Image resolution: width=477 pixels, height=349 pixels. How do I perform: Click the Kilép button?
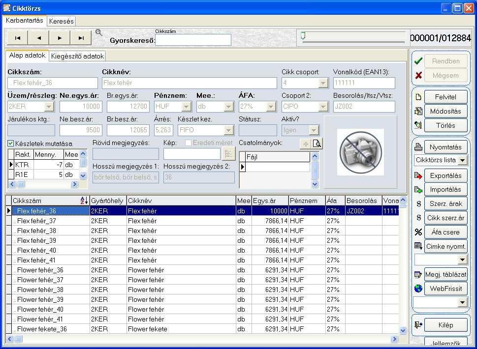coord(445,325)
